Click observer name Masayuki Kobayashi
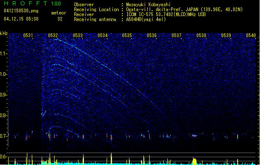Image resolution: width=260 pixels, height=165 pixels. (x=148, y=5)
